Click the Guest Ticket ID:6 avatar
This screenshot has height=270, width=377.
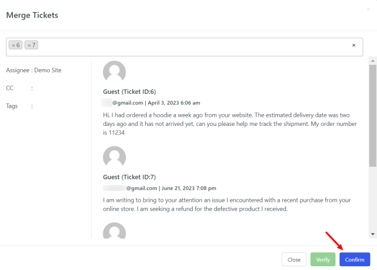tap(114, 72)
